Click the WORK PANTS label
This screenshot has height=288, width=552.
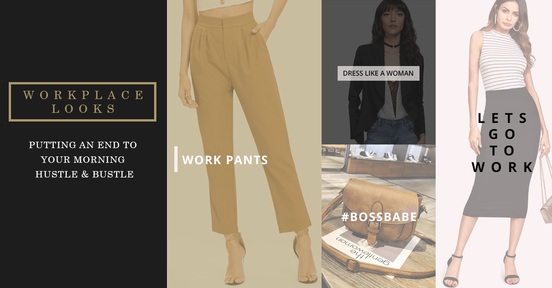point(225,160)
